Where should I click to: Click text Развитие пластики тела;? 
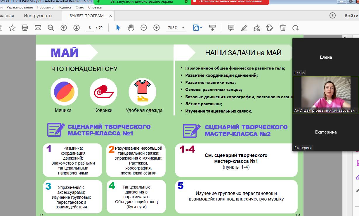click(x=210, y=82)
